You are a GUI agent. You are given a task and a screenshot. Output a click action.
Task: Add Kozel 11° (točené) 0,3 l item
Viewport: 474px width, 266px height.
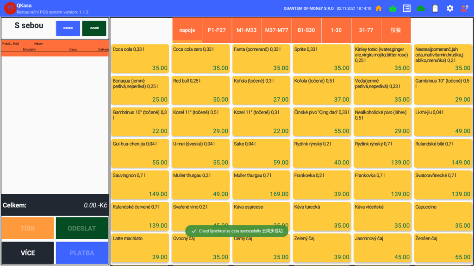(261, 122)
